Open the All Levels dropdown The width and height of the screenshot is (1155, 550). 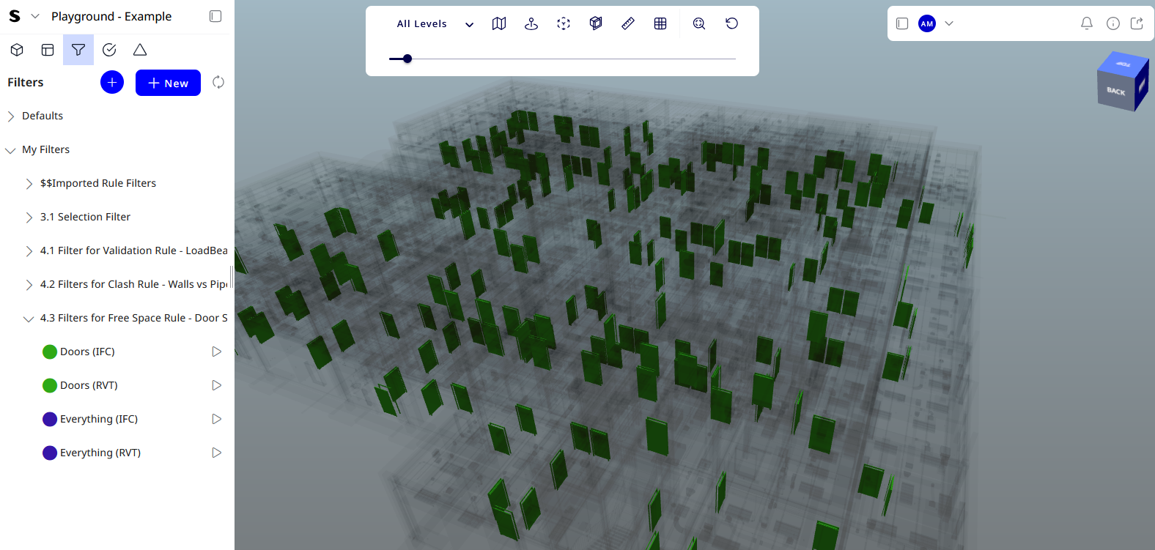(x=435, y=23)
